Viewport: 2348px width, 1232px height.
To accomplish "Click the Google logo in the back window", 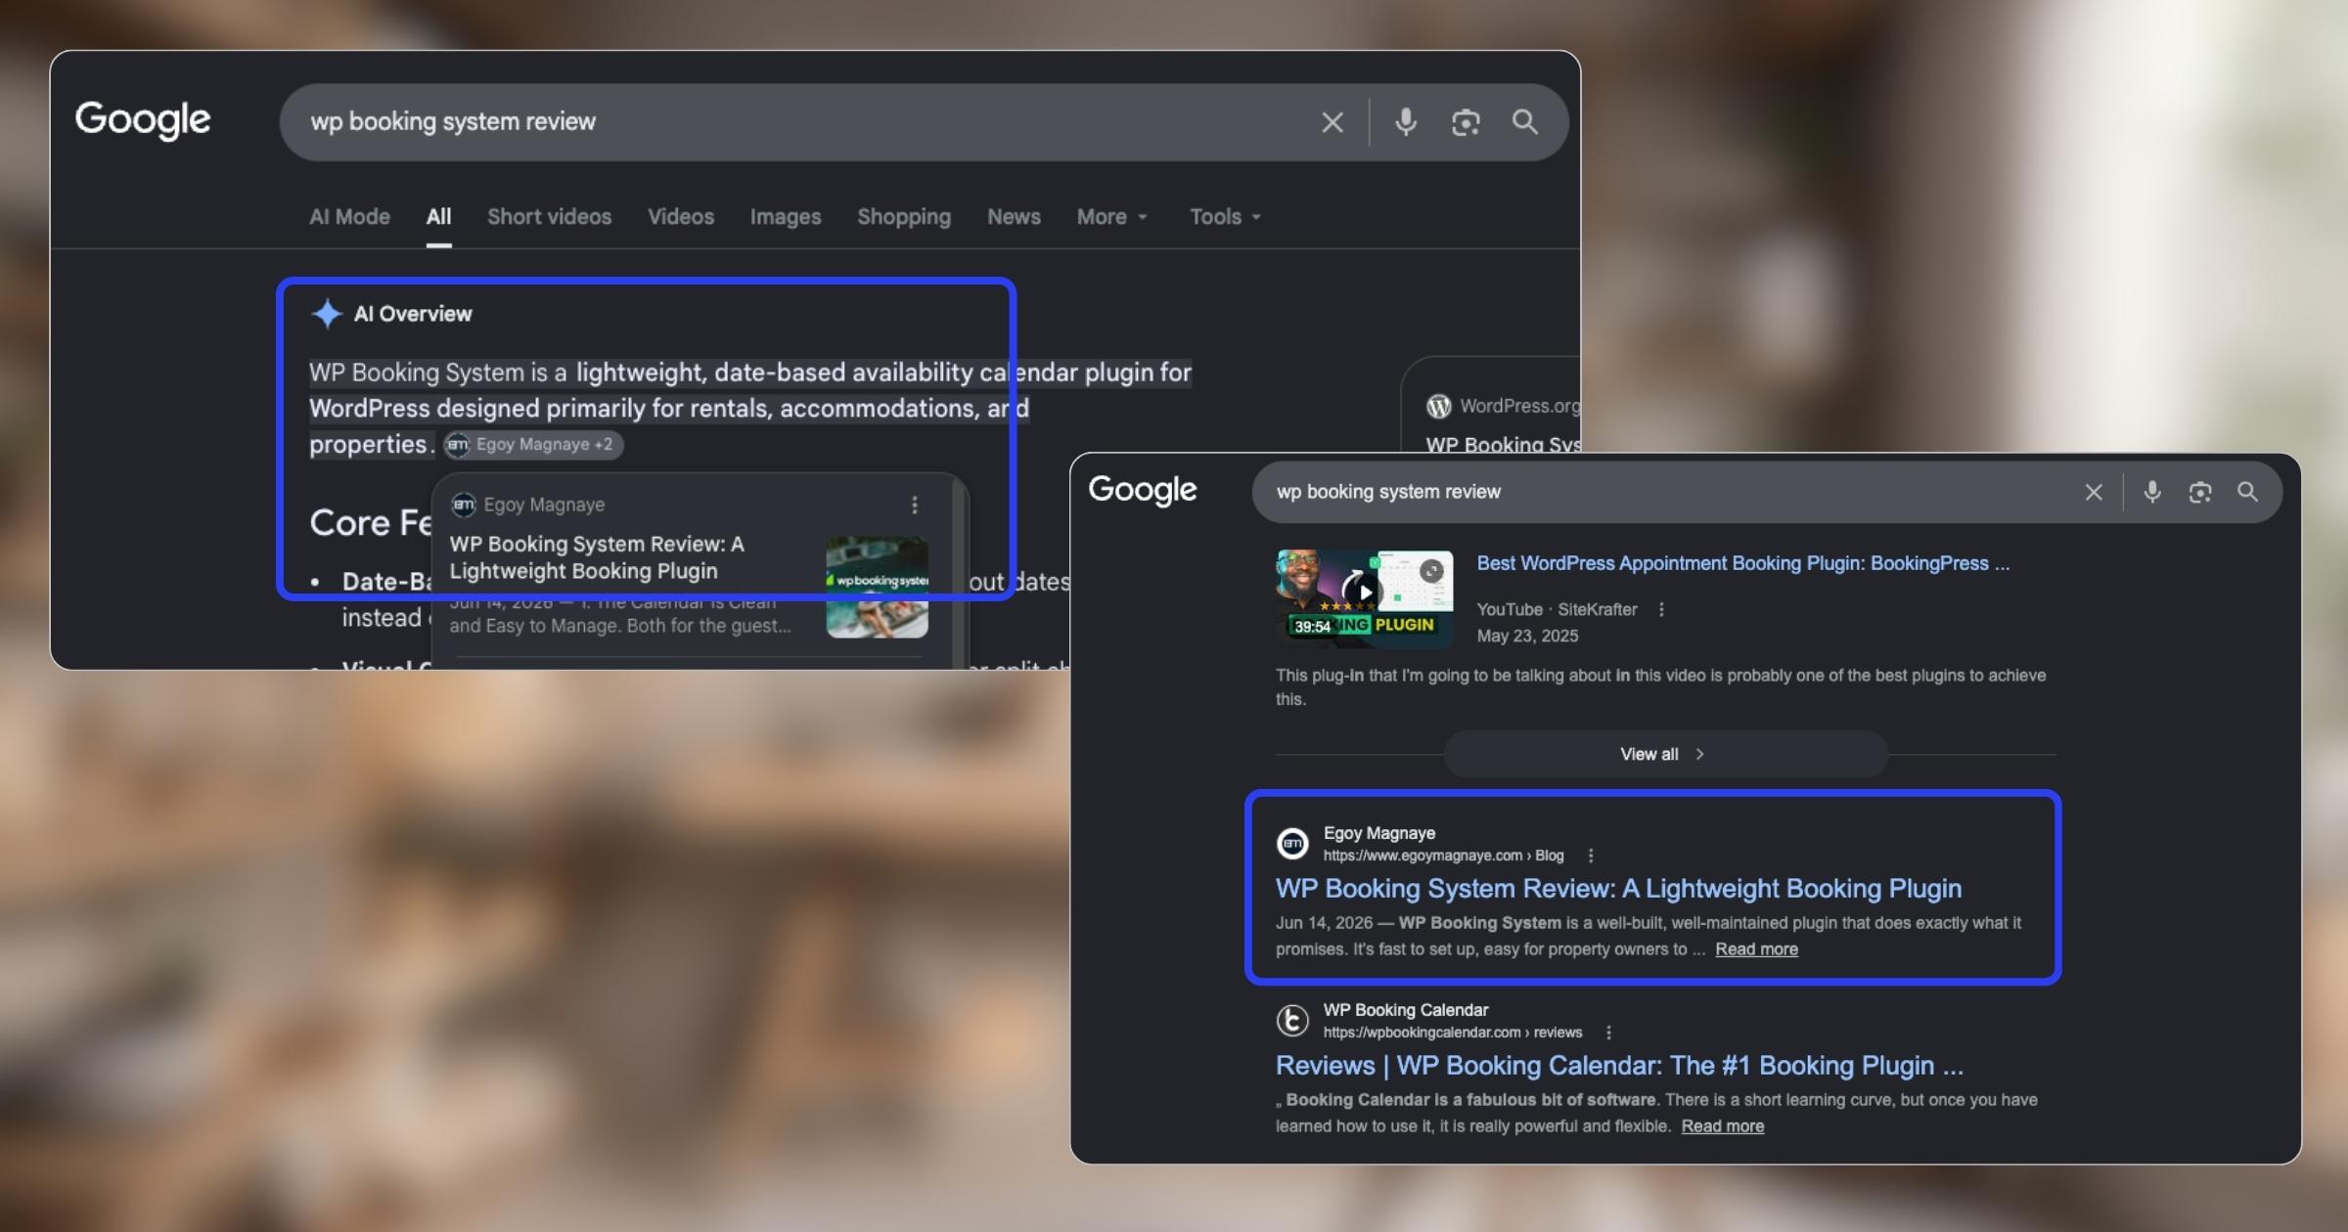I will (143, 120).
